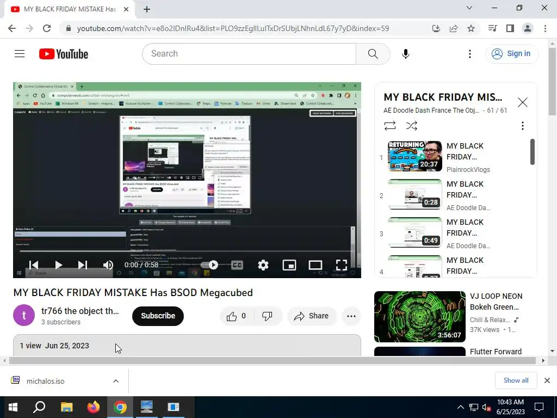Close the playlist panel

pyautogui.click(x=523, y=102)
